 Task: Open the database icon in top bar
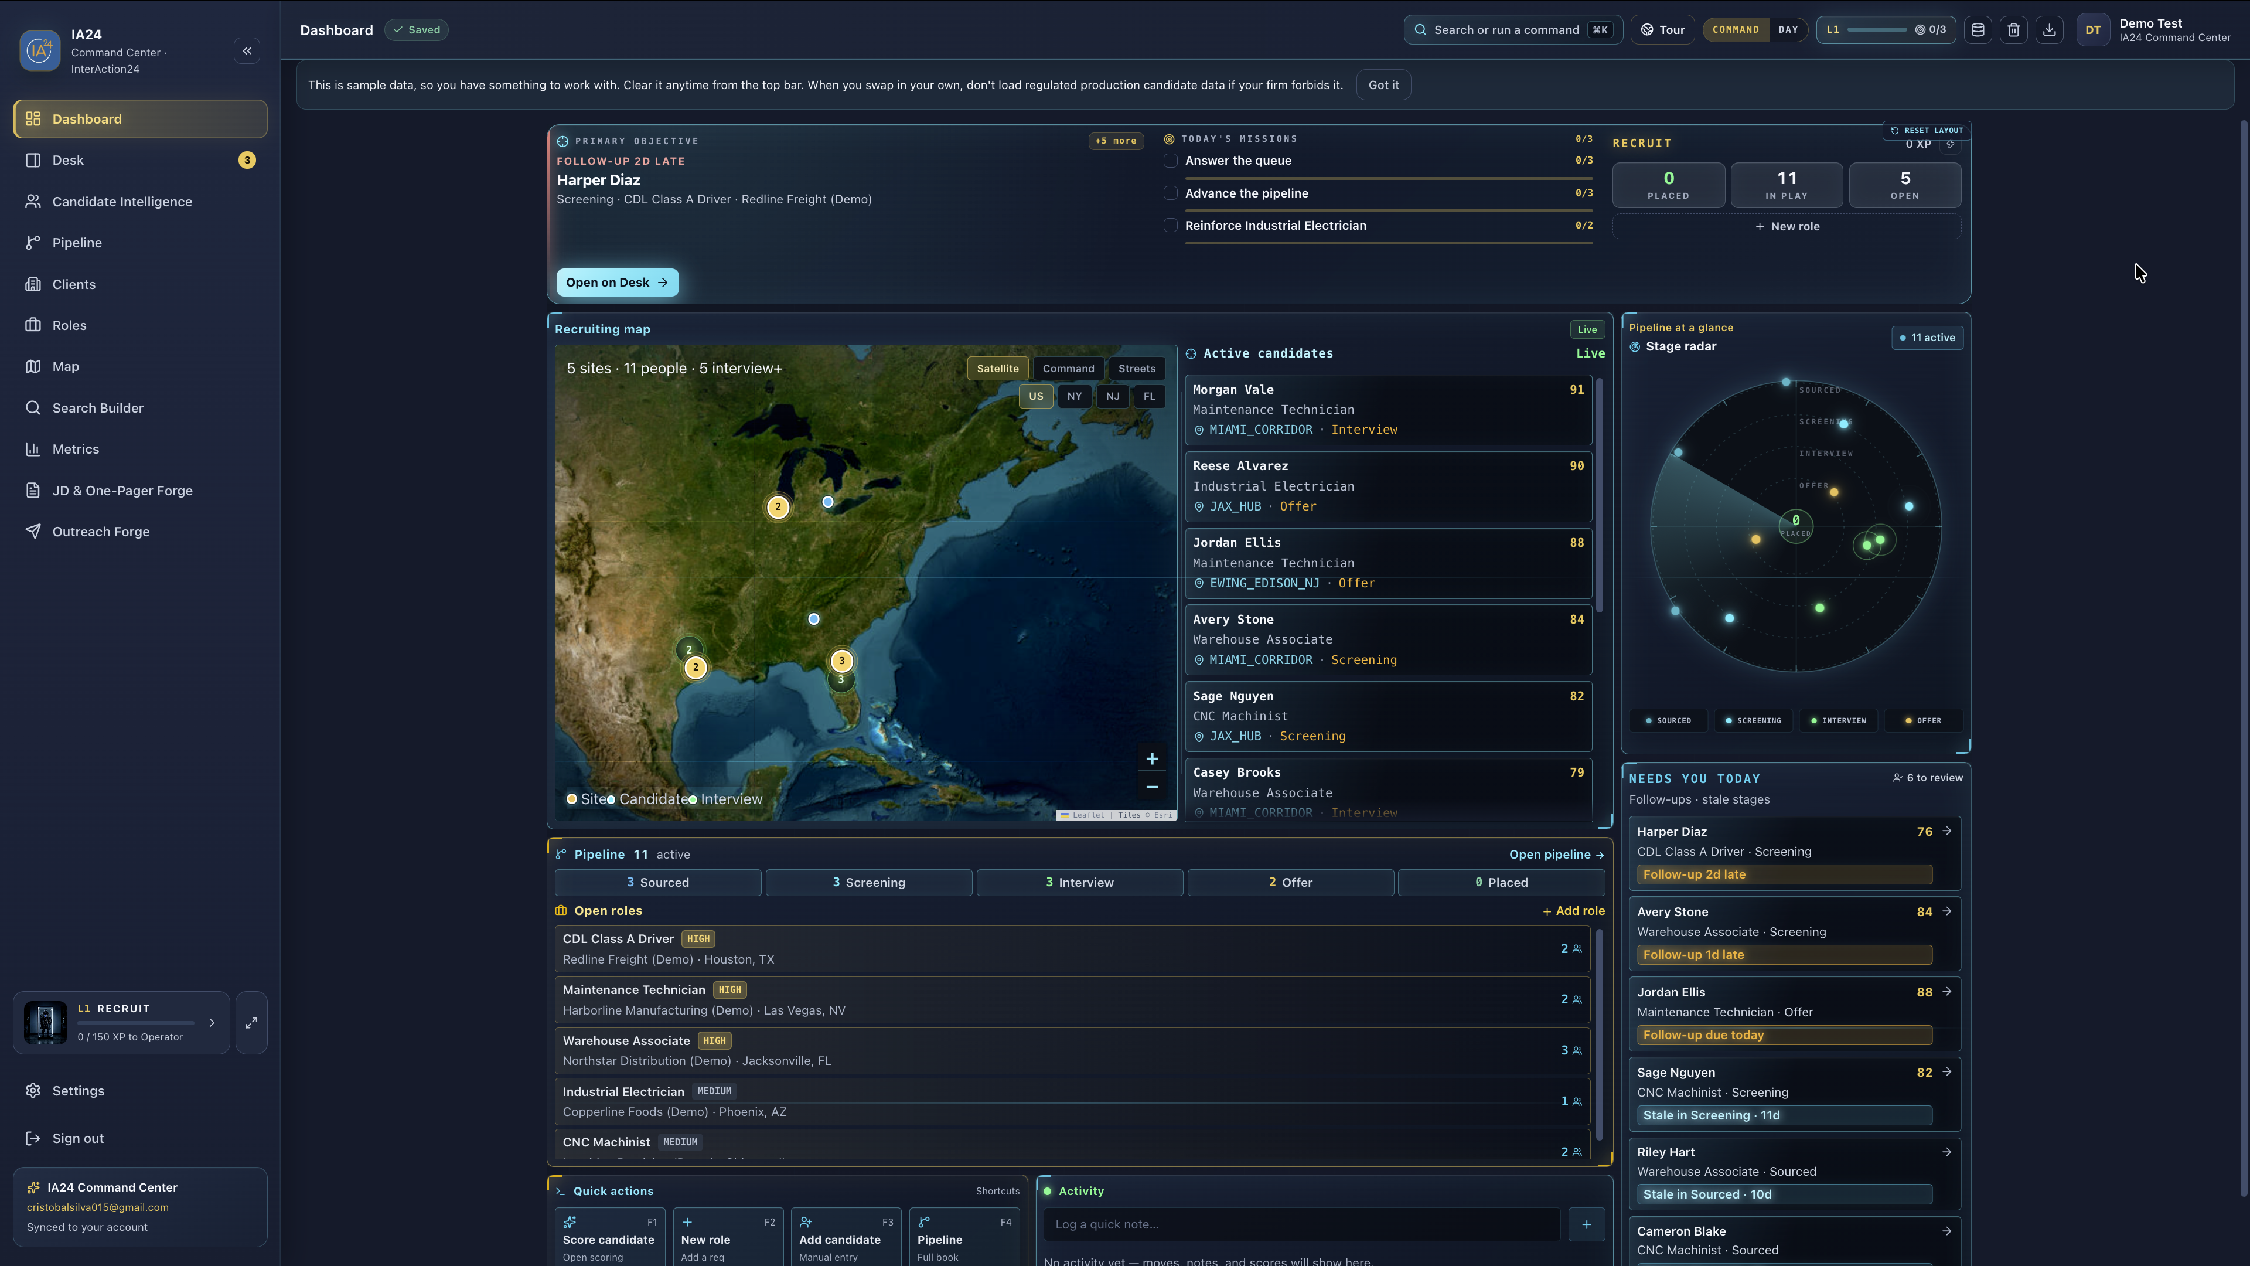click(1978, 30)
